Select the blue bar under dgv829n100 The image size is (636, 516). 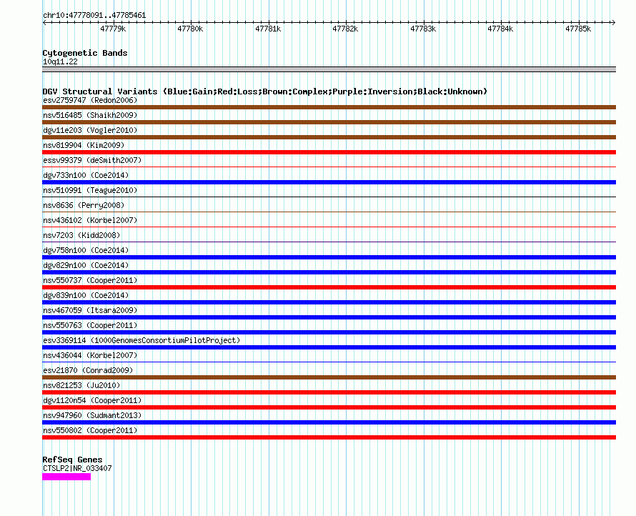click(x=329, y=272)
